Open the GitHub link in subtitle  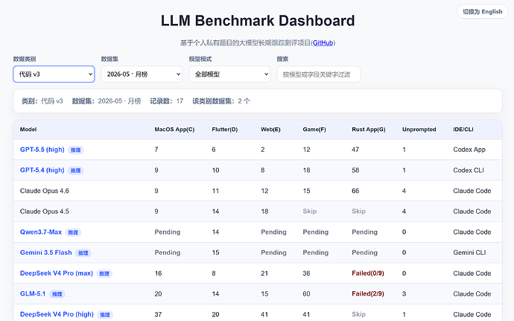(x=323, y=43)
